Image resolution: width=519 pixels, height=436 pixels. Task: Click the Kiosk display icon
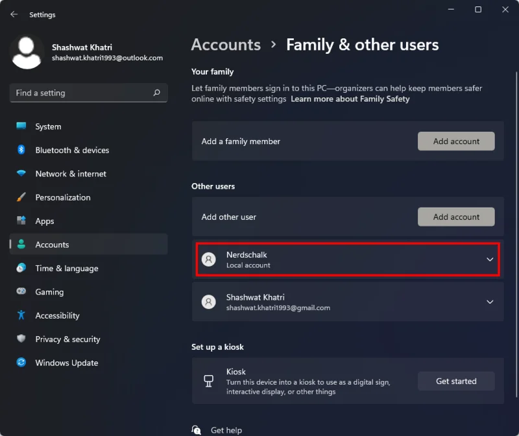(x=209, y=381)
